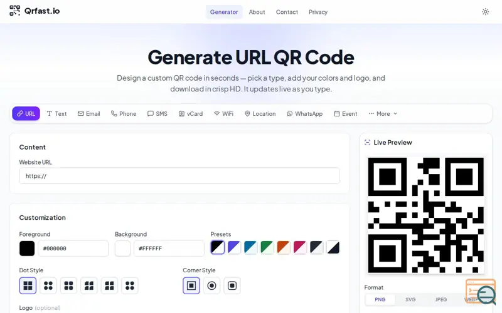Select the vCard QR type
This screenshot has height=313, width=502.
point(191,113)
